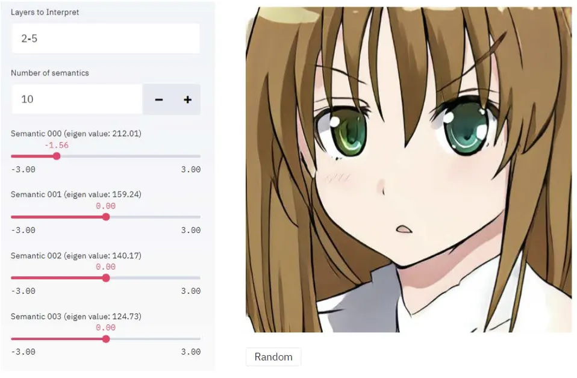Click the Semantic 000 eigen value label
This screenshot has width=577, height=378.
(x=76, y=134)
